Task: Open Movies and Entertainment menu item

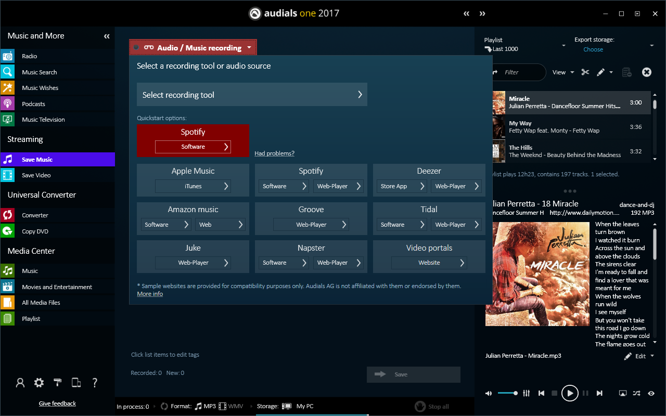Action: click(x=57, y=287)
